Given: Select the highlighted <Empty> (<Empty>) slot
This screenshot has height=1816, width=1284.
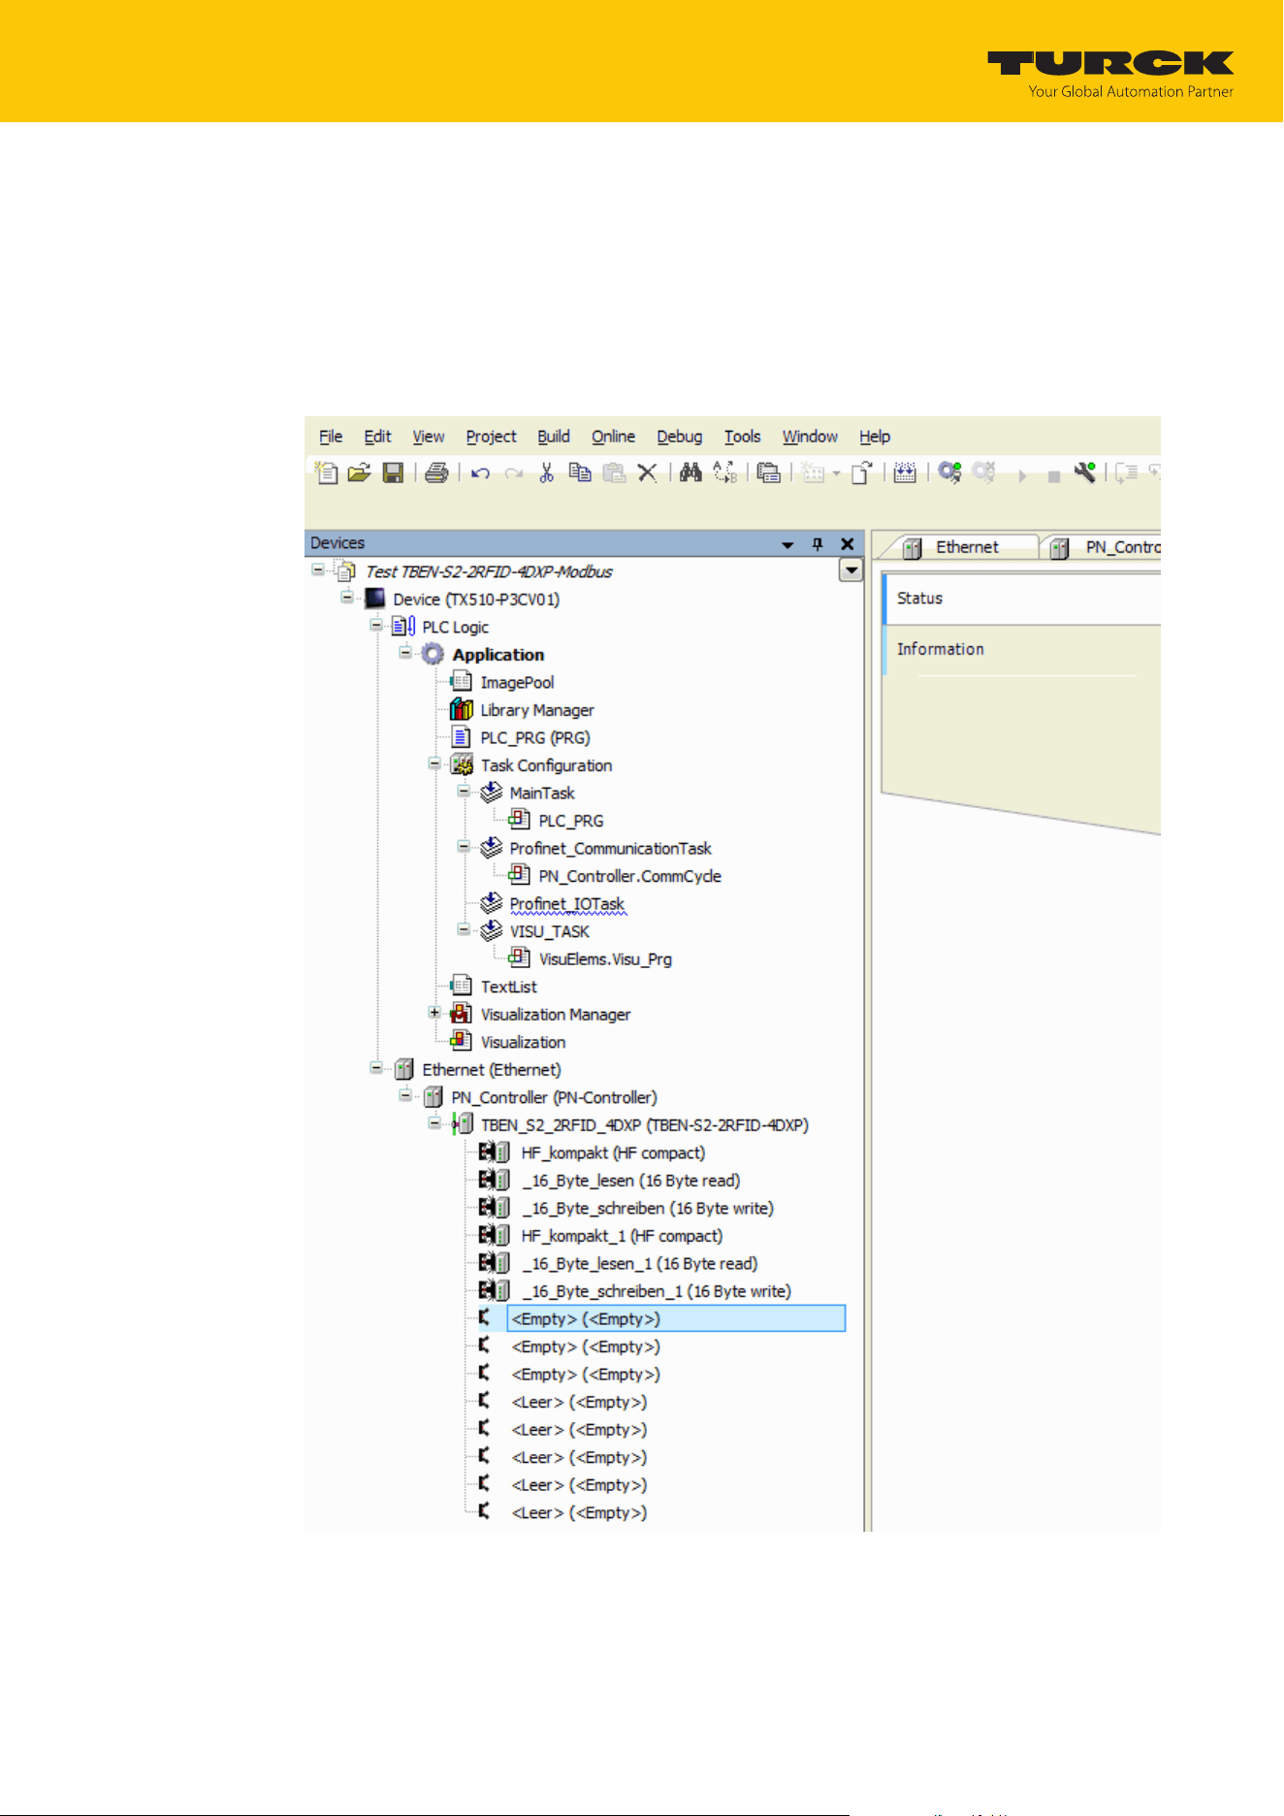Looking at the screenshot, I should click(x=676, y=1318).
